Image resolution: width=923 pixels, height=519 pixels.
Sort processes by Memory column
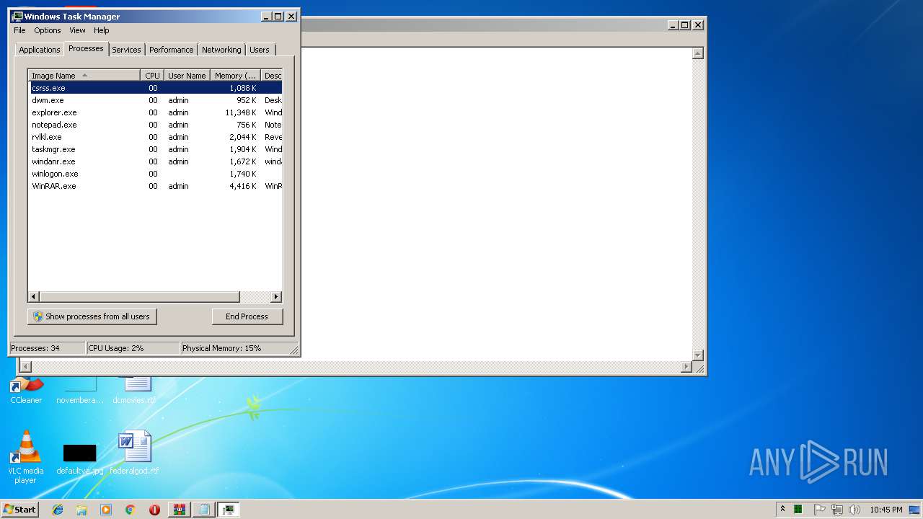click(235, 76)
